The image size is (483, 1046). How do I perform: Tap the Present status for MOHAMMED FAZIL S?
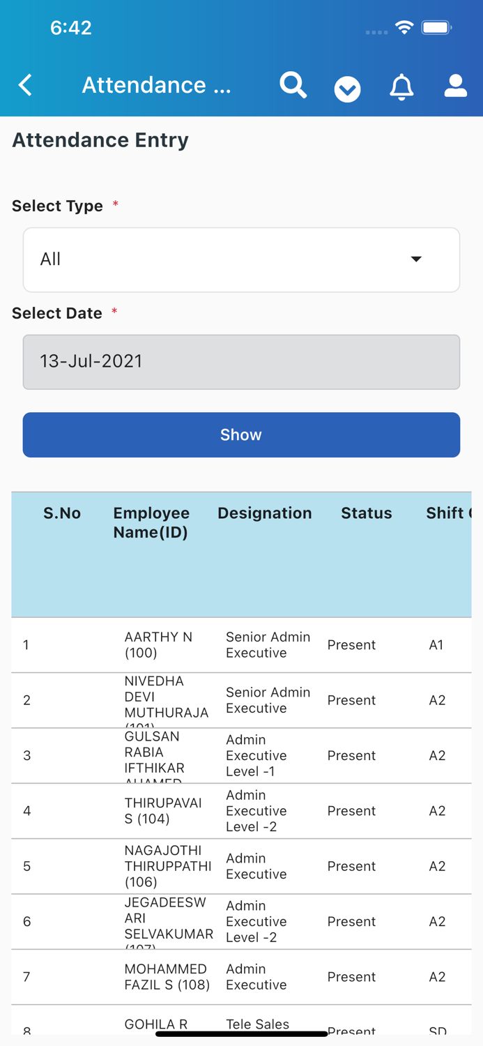(x=351, y=977)
